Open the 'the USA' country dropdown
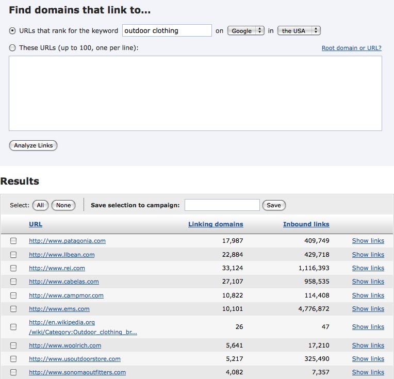Screen dimensions: 394x379 [x=299, y=30]
